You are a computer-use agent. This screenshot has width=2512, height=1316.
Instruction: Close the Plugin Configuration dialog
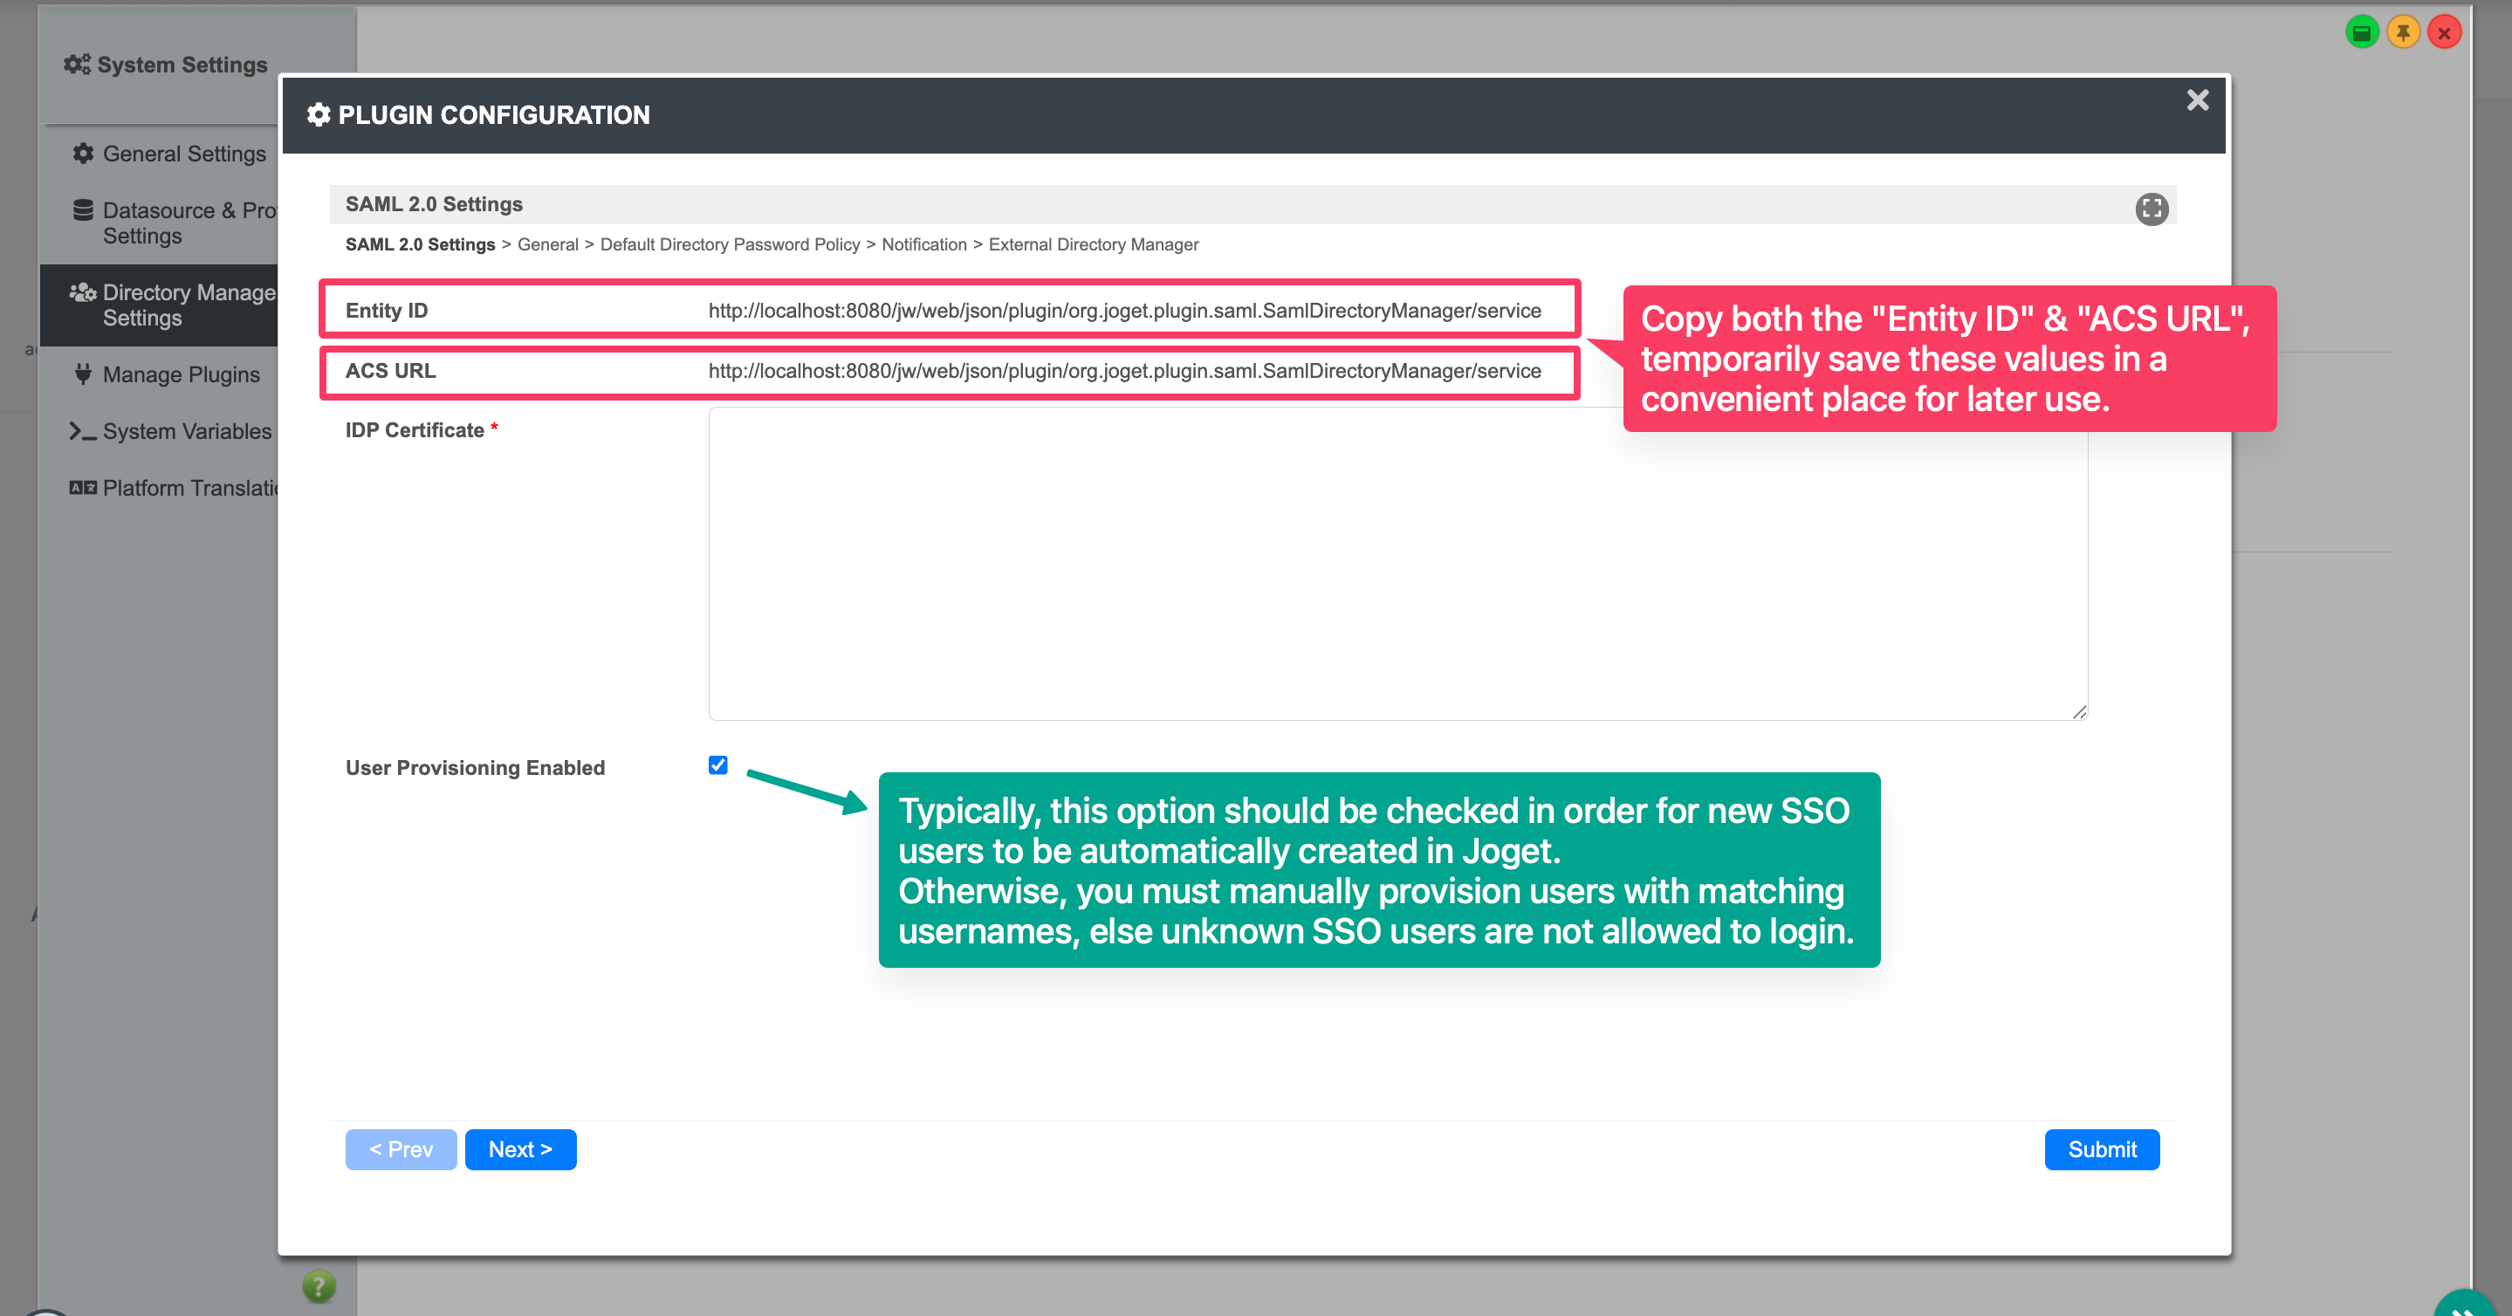tap(2197, 100)
